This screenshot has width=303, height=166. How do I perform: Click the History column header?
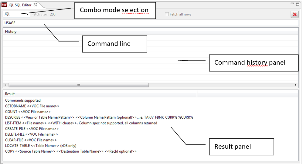tap(11, 32)
